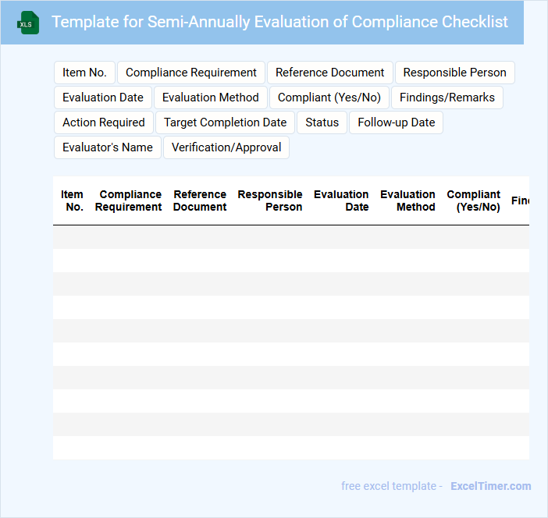Choose the Evaluation Date tag
Screen dimensions: 548x518
[103, 98]
